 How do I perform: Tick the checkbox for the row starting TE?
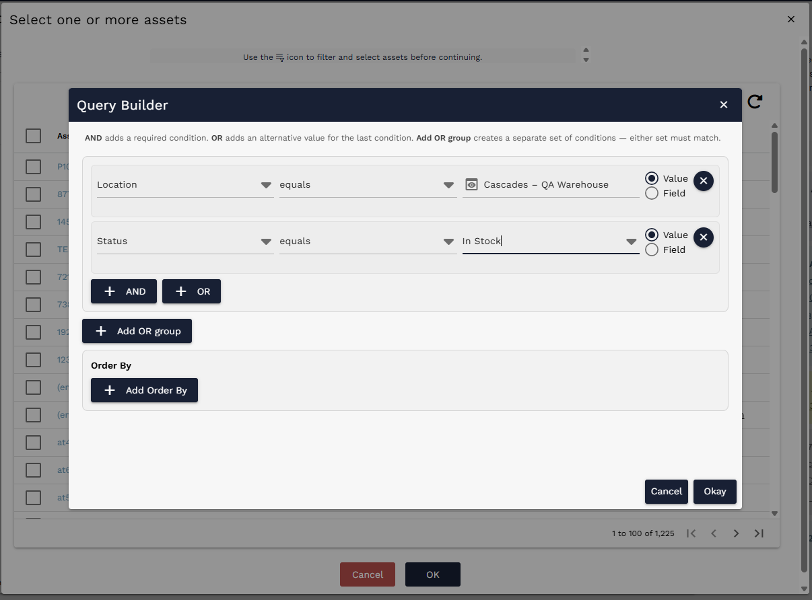tap(34, 249)
